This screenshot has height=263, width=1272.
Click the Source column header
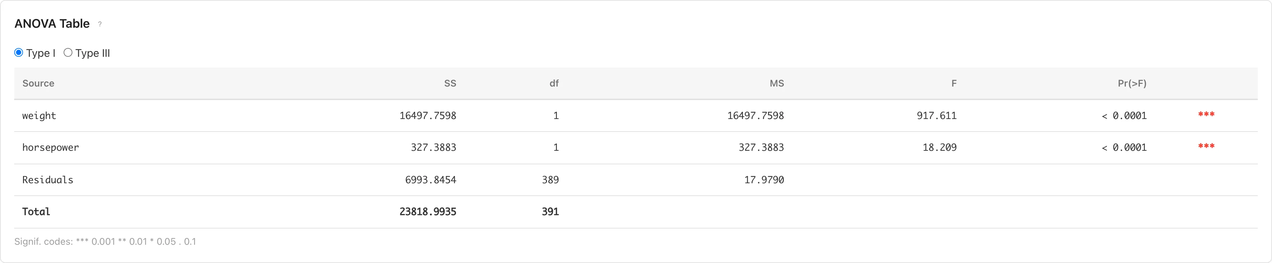click(x=38, y=83)
